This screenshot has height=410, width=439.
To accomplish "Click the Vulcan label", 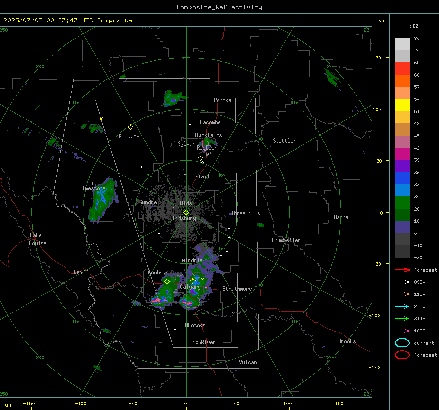I will [248, 362].
